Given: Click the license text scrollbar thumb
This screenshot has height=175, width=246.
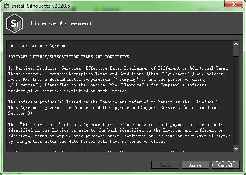Looking at the screenshot, I should (x=236, y=52).
